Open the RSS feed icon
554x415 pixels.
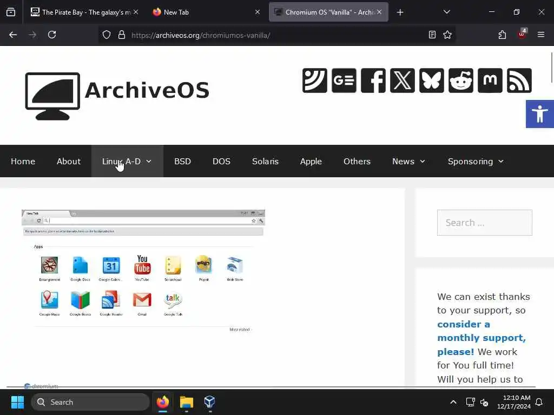click(519, 81)
